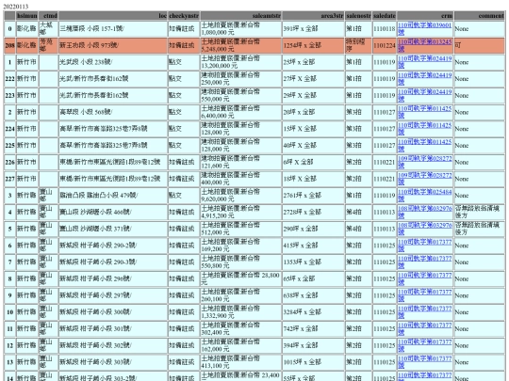This screenshot has width=509, height=381.
Task: Open the crm link in highlighted row 208
Action: point(424,45)
